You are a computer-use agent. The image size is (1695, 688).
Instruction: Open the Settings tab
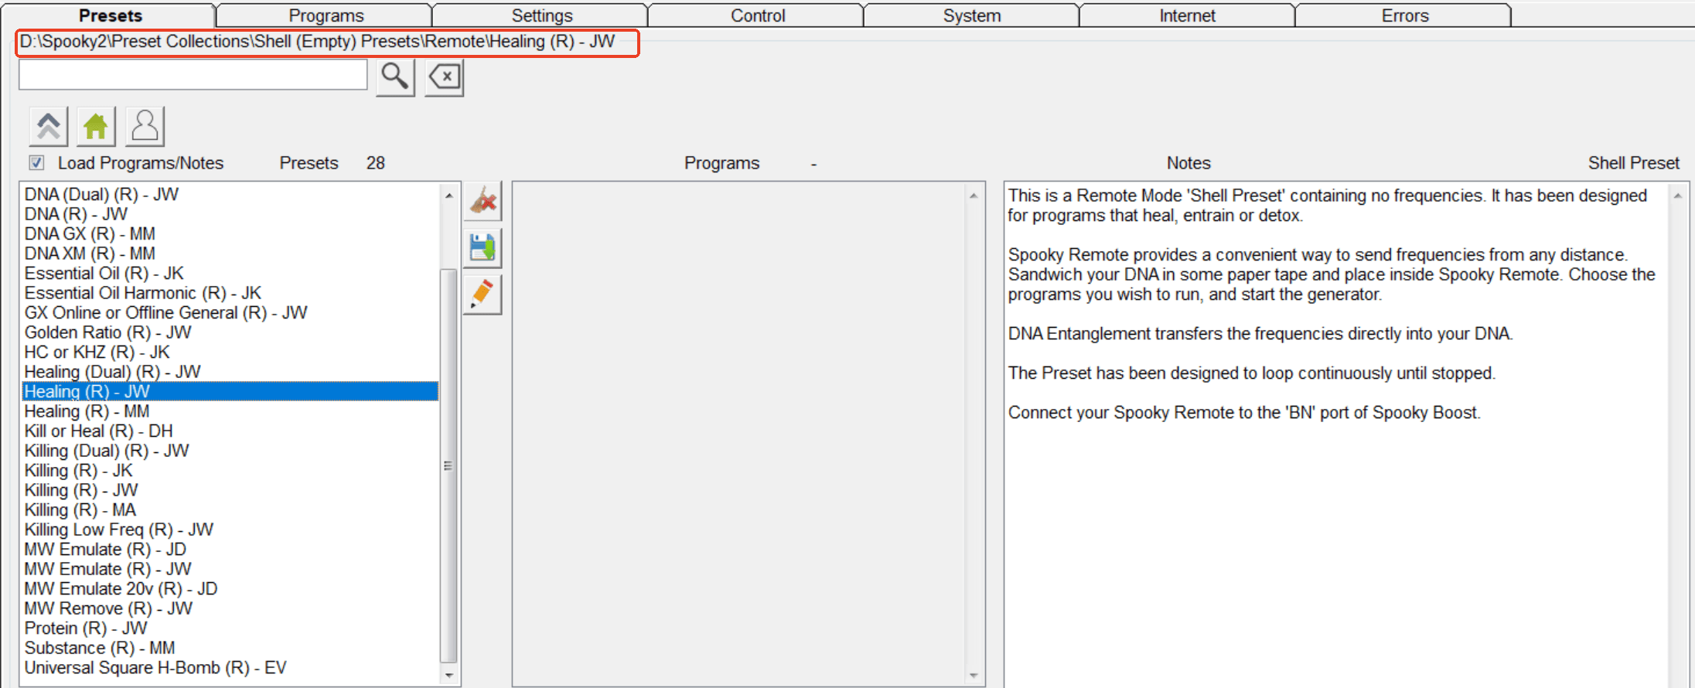pos(541,15)
